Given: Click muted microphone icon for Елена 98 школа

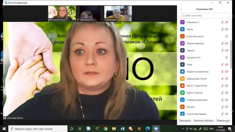Looking at the screenshot, I should click(x=226, y=36).
